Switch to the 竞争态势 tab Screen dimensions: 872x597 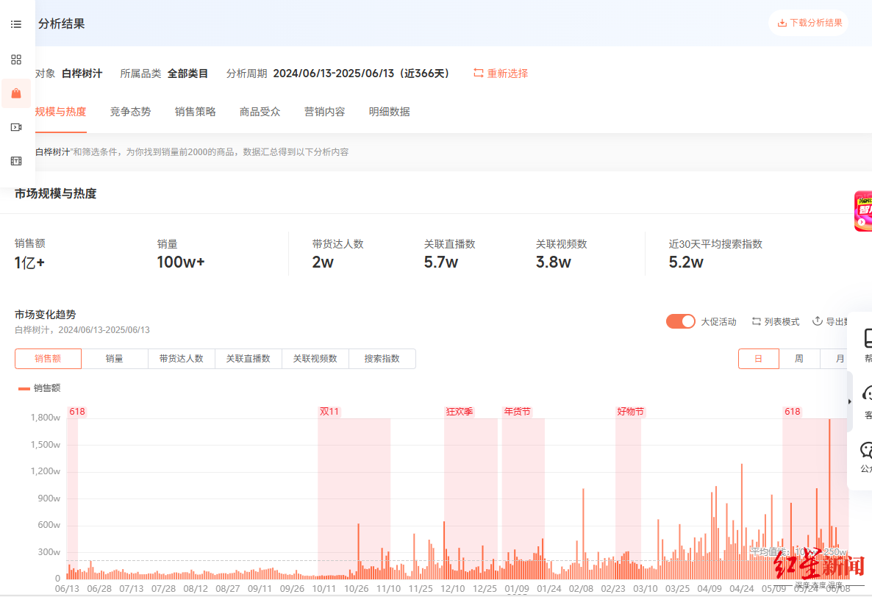pyautogui.click(x=130, y=112)
